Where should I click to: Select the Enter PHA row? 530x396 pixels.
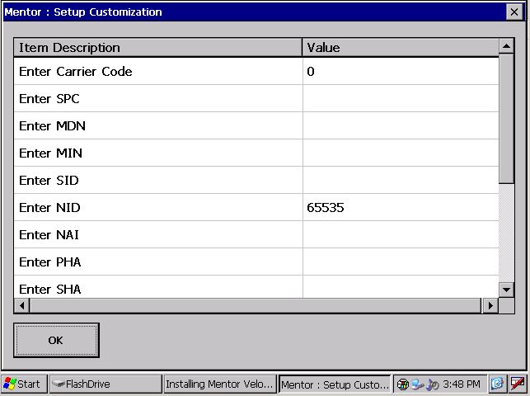pos(256,262)
